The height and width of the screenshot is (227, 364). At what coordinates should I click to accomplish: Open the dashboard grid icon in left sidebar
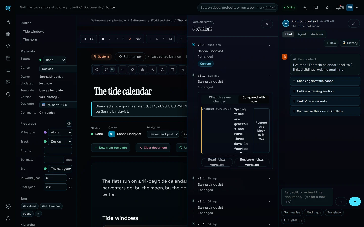(8, 34)
